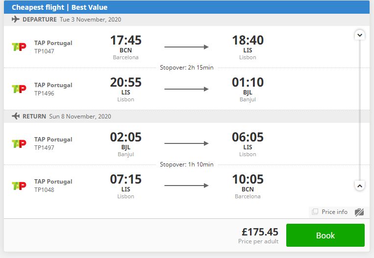374x258 pixels.
Task: Toggle the Price info checkbox
Action: (315, 211)
